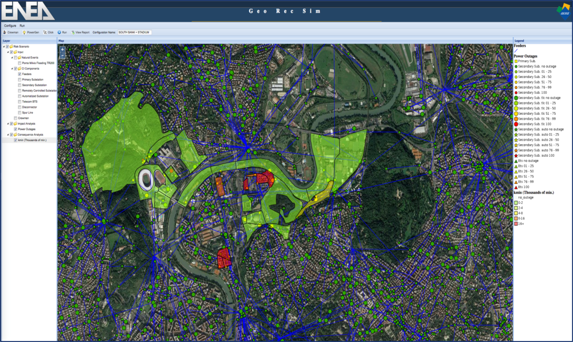Screen dimensions: 573x342
Task: Click the Consequence Analysis folder icon
Action: 15,135
